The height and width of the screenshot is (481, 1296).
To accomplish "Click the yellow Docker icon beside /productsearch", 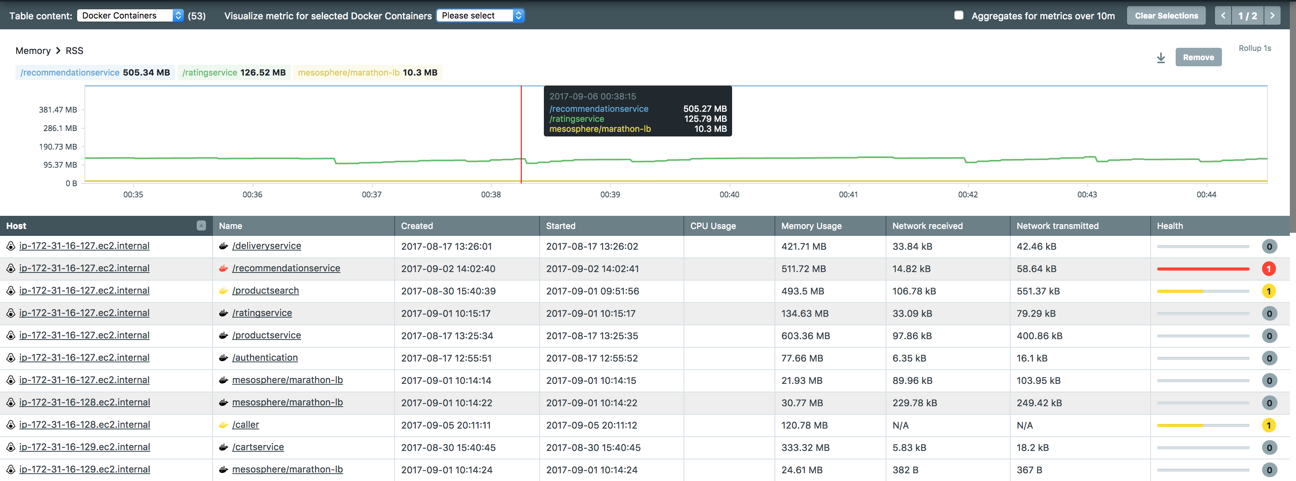I will tap(223, 291).
